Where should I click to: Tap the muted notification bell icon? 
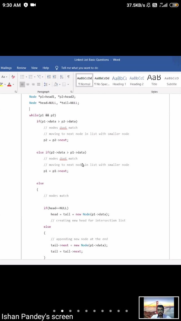[148, 5]
